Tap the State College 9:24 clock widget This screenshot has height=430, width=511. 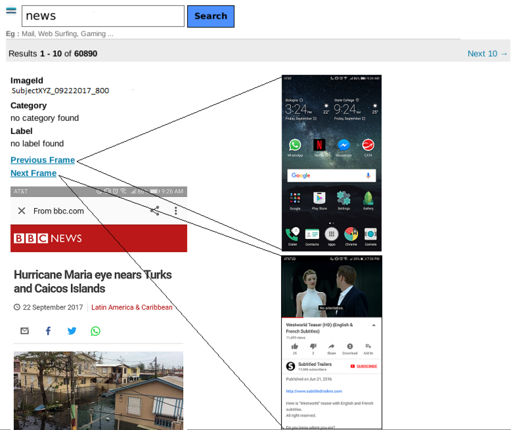pyautogui.click(x=356, y=109)
